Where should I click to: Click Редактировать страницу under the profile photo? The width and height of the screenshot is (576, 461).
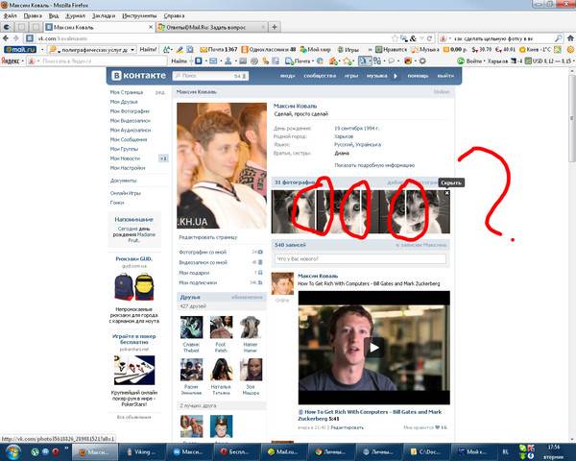[208, 237]
